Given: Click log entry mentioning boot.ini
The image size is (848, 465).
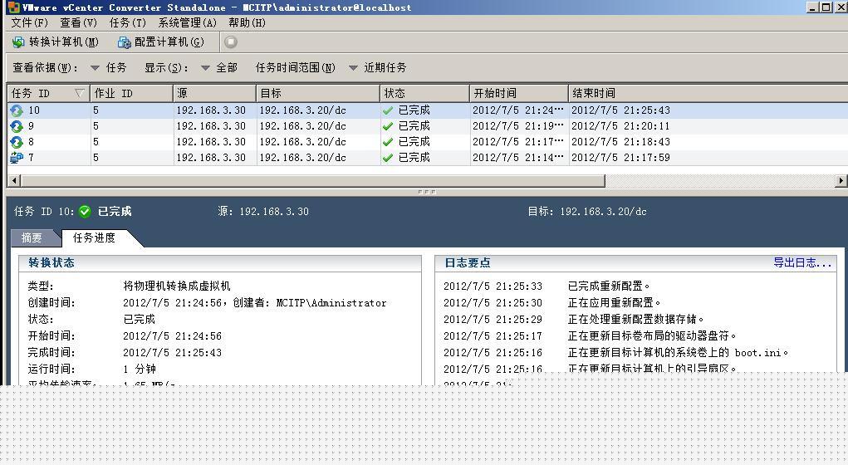Looking at the screenshot, I should pyautogui.click(x=678, y=353).
